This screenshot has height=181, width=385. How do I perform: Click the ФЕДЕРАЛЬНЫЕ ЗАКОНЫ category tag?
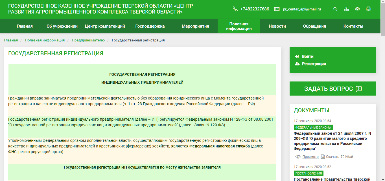coord(313,127)
